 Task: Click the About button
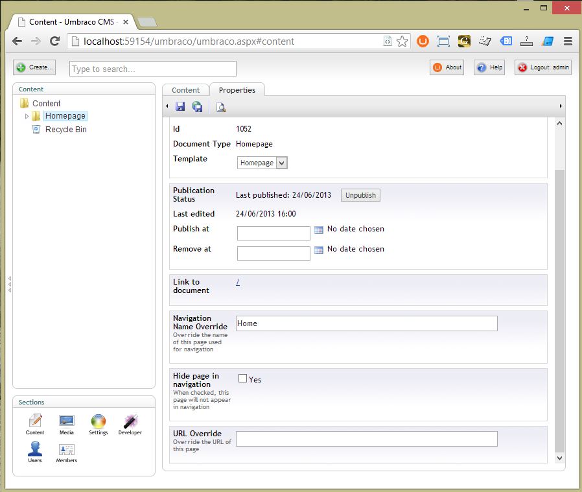click(447, 67)
